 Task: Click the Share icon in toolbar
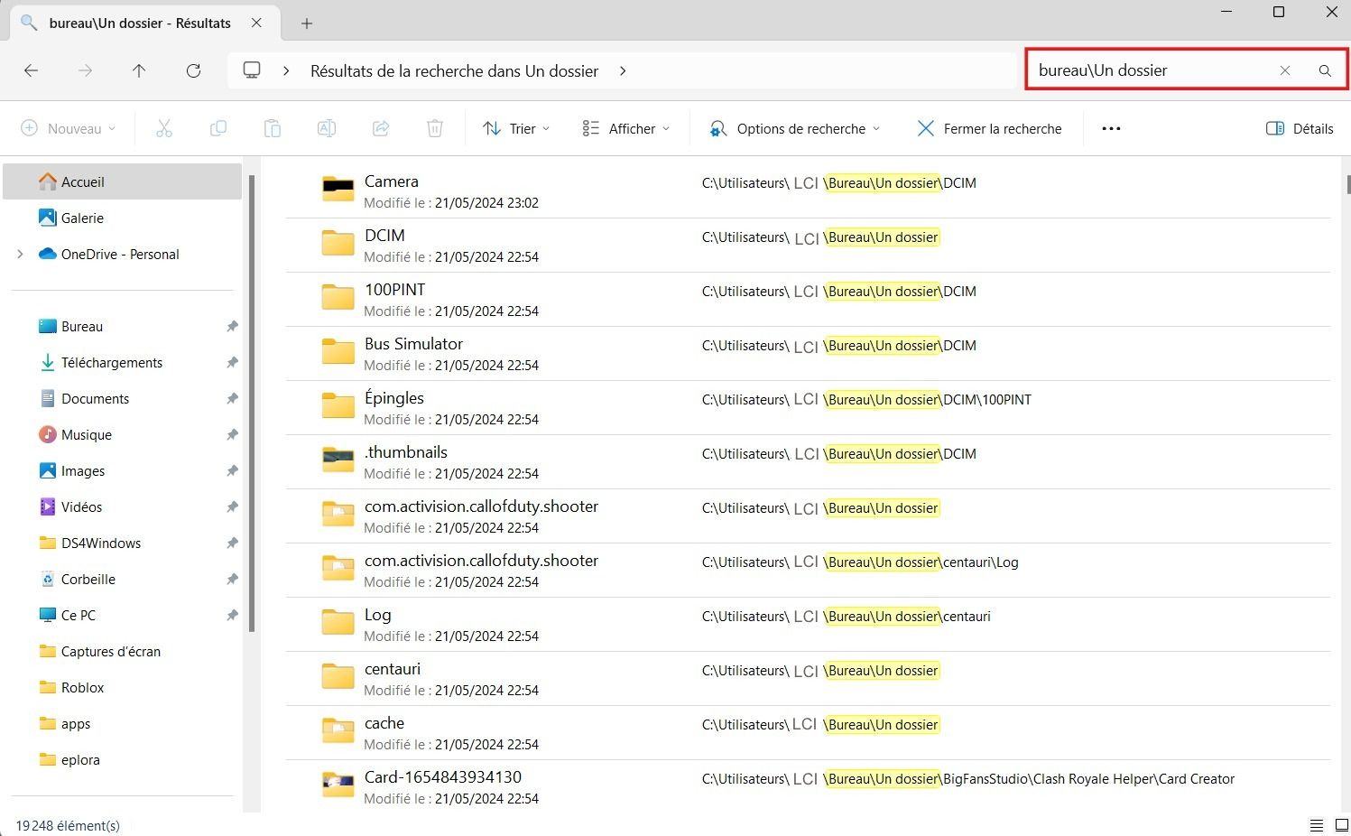click(381, 128)
